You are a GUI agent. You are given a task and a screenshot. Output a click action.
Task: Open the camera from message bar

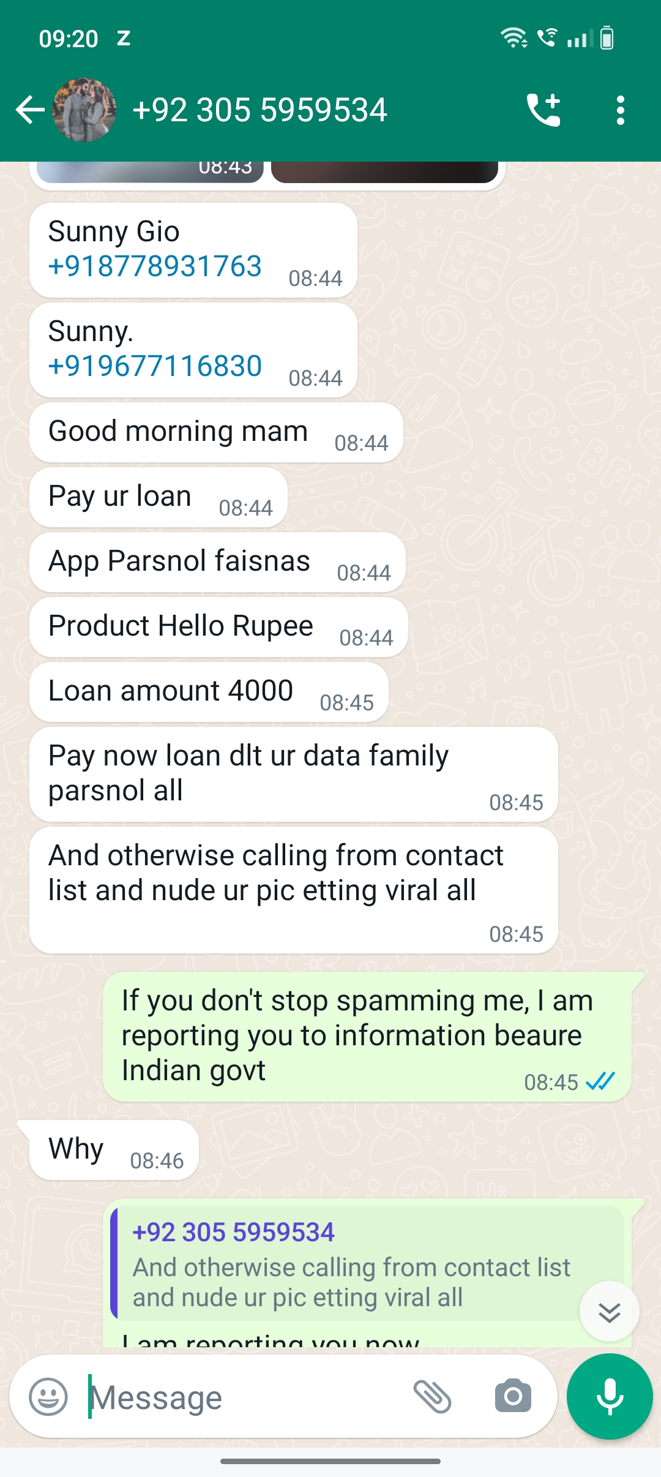click(513, 1397)
